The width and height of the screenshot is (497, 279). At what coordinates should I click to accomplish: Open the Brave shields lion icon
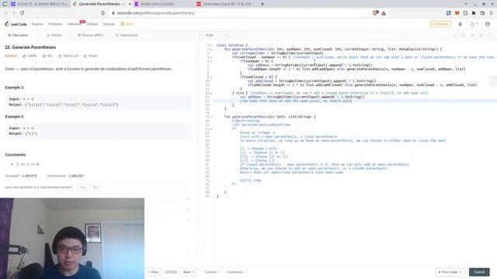(375, 13)
